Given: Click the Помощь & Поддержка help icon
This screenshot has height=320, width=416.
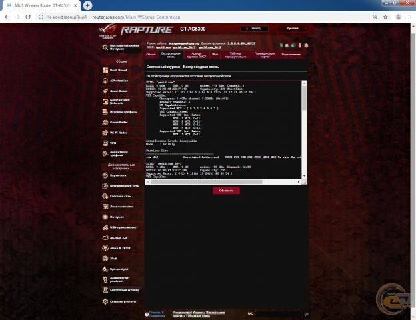Looking at the screenshot, I should [147, 315].
